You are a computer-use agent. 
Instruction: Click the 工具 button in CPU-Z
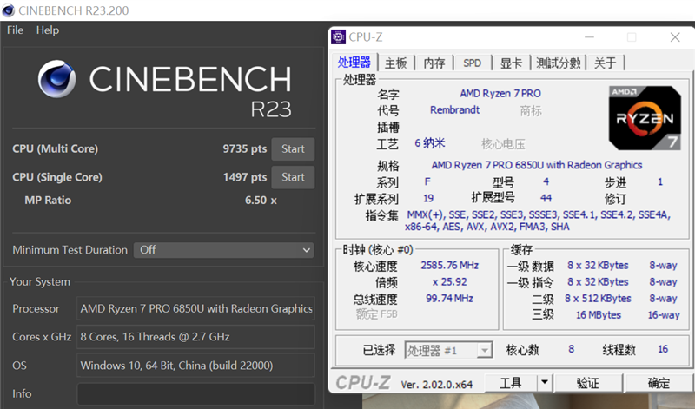(511, 383)
